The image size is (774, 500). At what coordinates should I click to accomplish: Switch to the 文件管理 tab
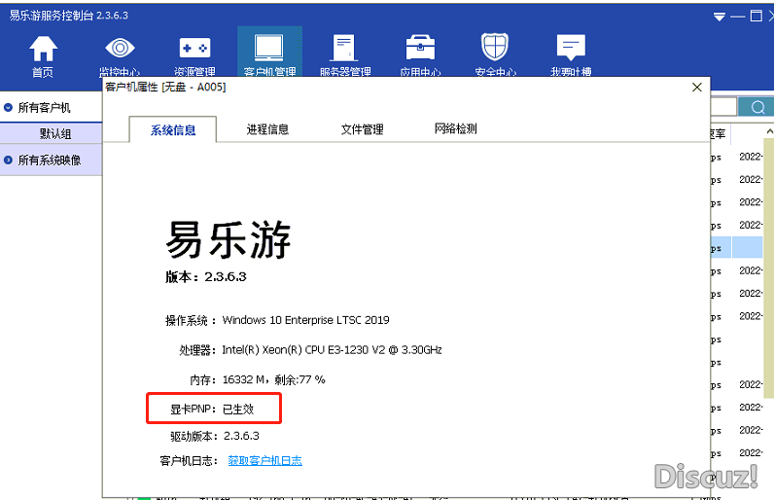coord(363,129)
